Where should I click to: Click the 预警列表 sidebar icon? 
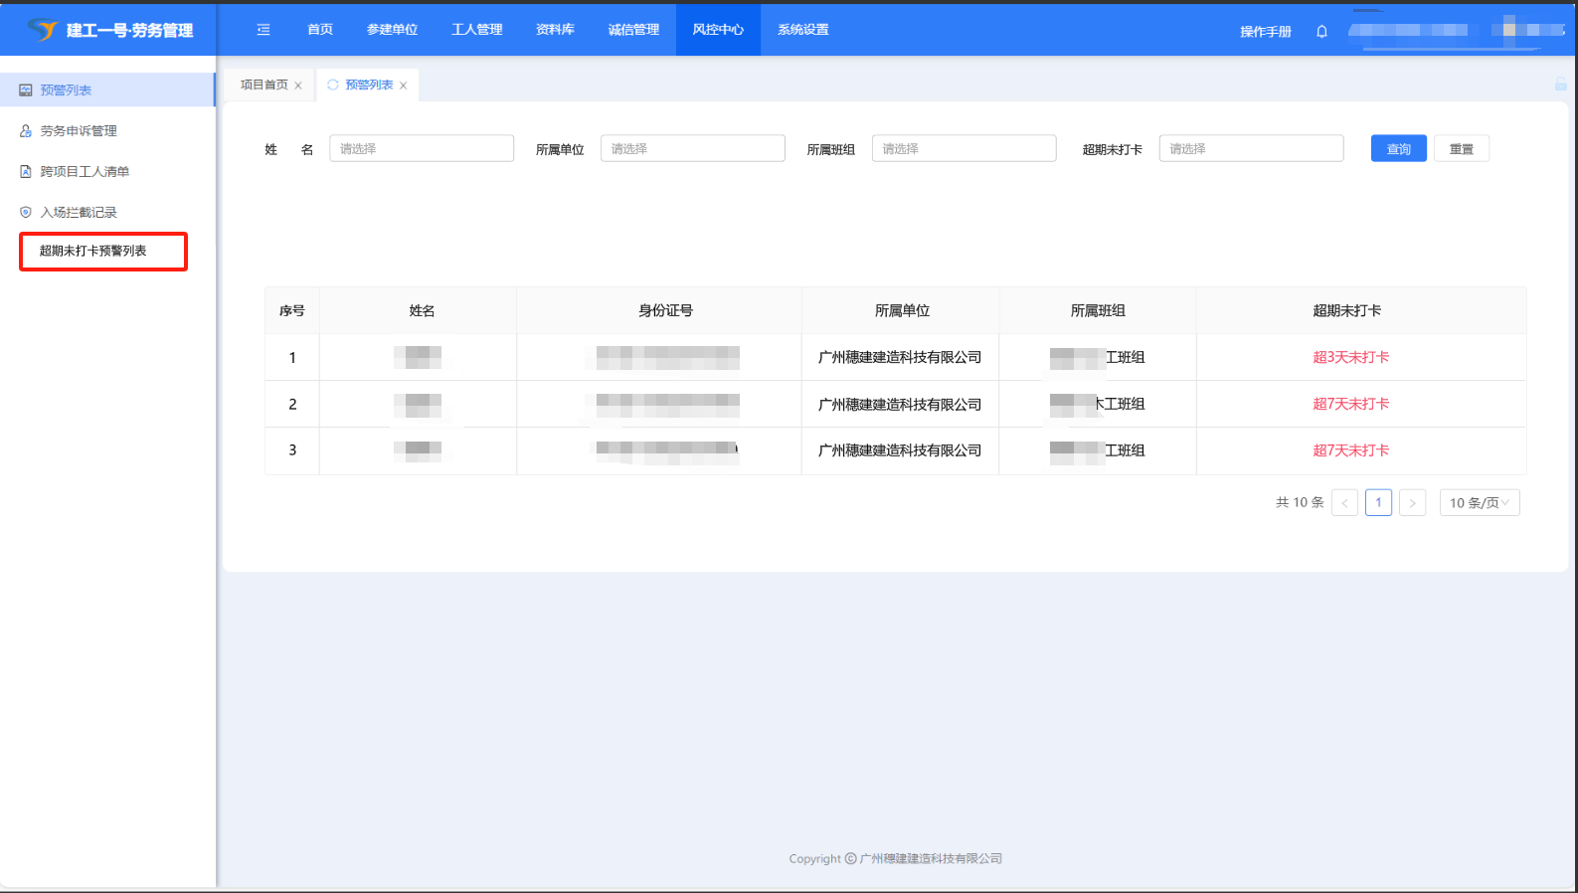tap(26, 90)
